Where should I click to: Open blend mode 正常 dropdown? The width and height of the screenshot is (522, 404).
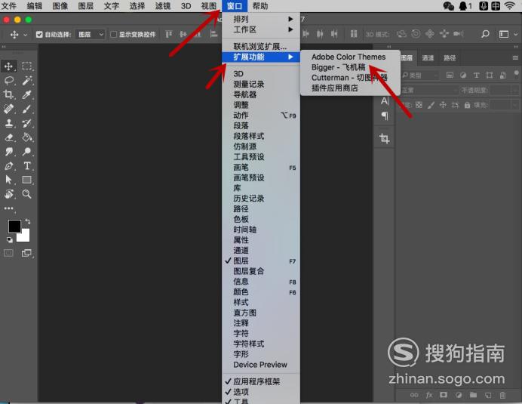point(430,91)
